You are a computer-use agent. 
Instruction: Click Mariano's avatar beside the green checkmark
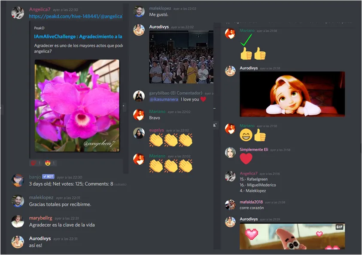[230, 34]
